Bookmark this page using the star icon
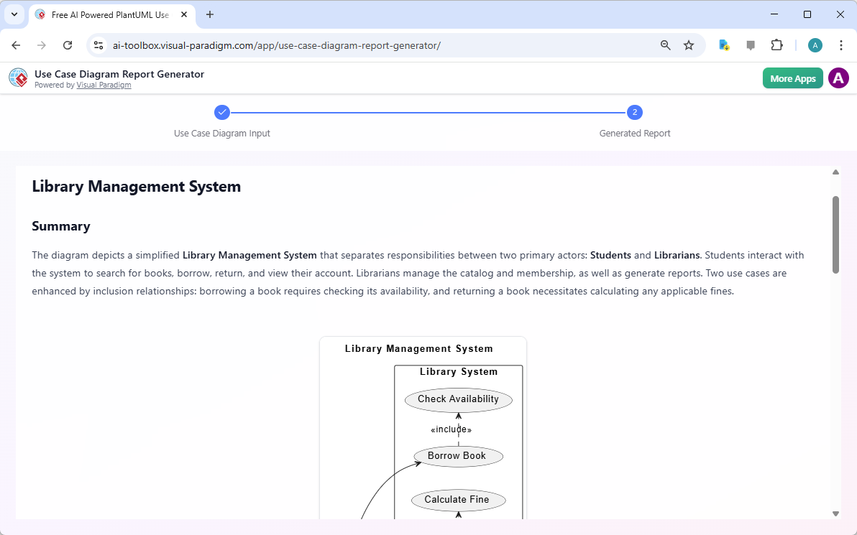The width and height of the screenshot is (857, 535). coord(689,45)
